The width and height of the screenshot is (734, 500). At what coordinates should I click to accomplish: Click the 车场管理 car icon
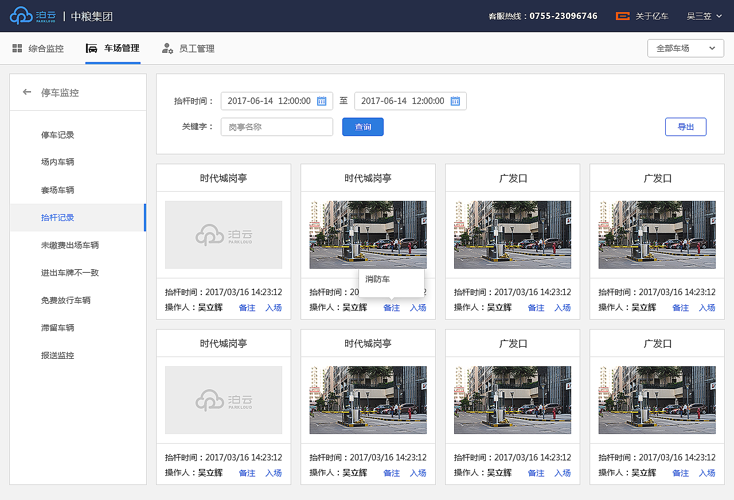click(x=92, y=48)
